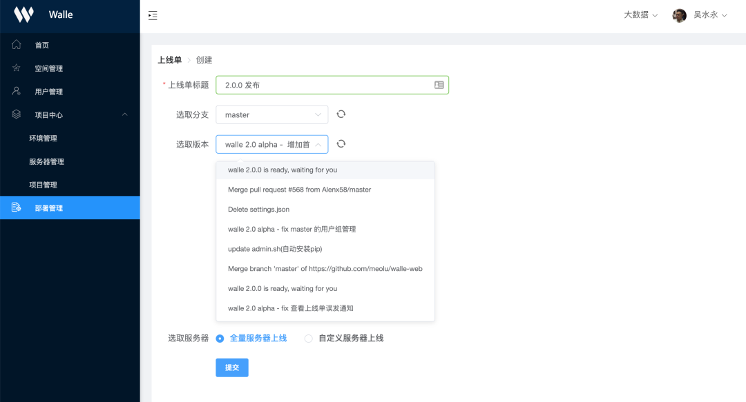Click the user avatar picture
Image resolution: width=746 pixels, height=402 pixels.
[x=680, y=15]
